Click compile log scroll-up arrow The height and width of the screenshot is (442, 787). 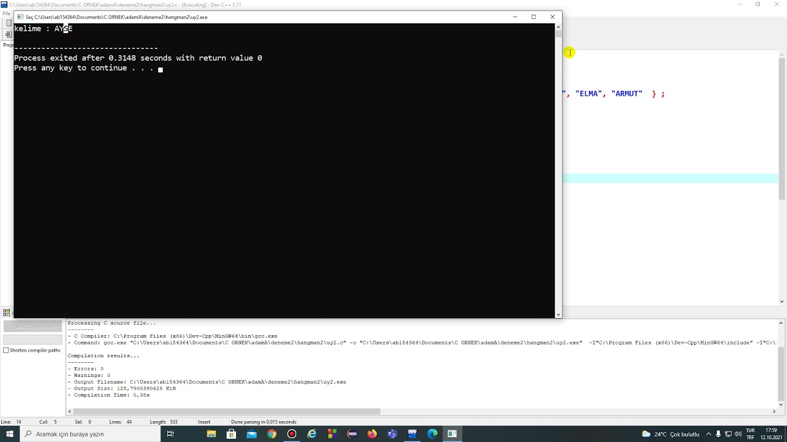point(781,323)
